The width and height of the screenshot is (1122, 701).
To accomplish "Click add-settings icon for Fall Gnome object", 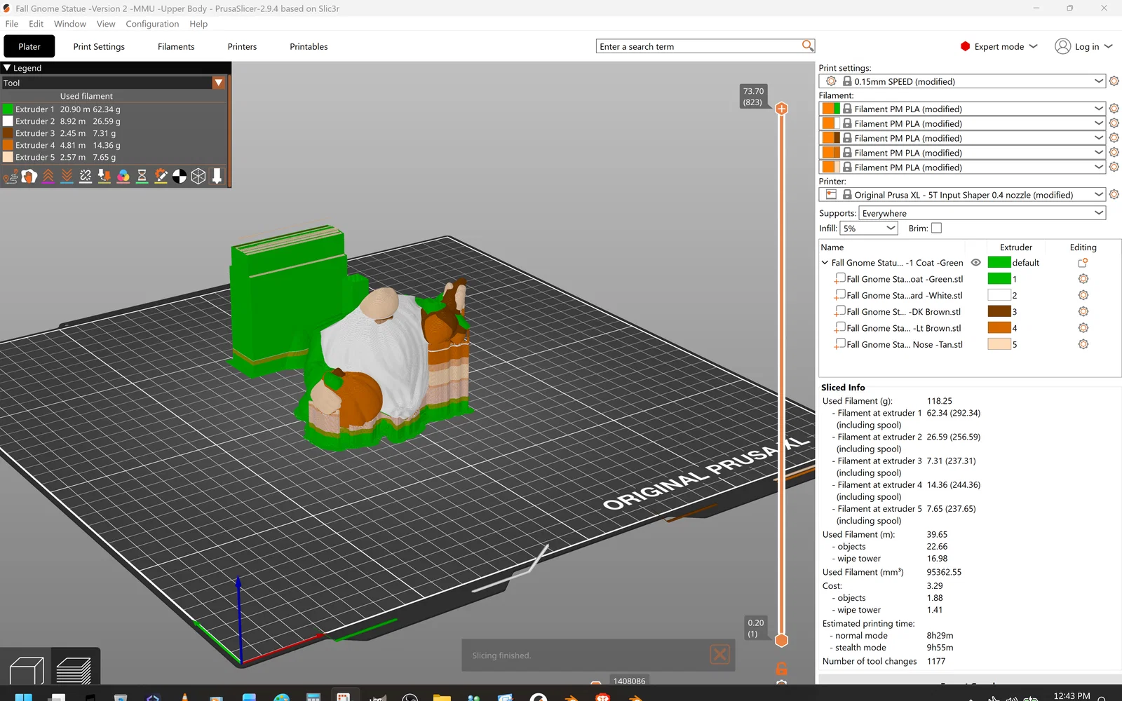I will click(1083, 263).
